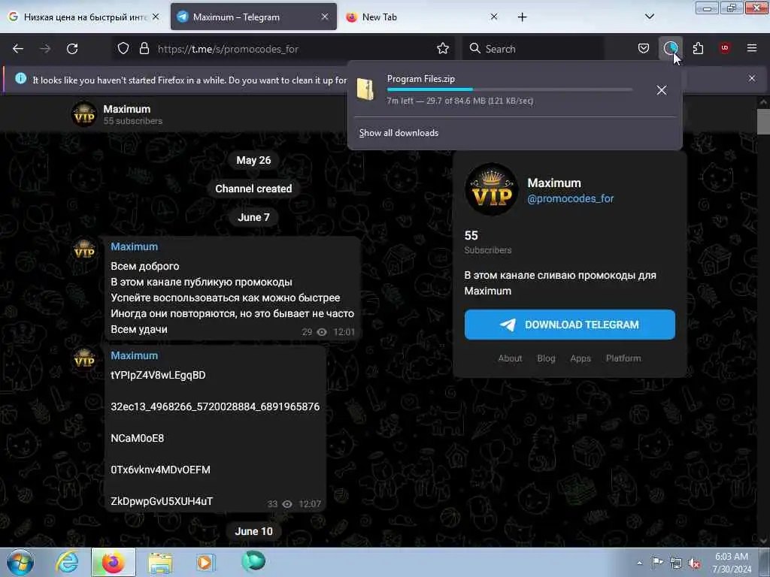
Task: Reload the current Telegram page
Action: point(72,49)
